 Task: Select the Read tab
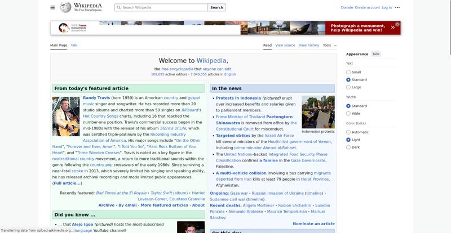[x=267, y=46]
